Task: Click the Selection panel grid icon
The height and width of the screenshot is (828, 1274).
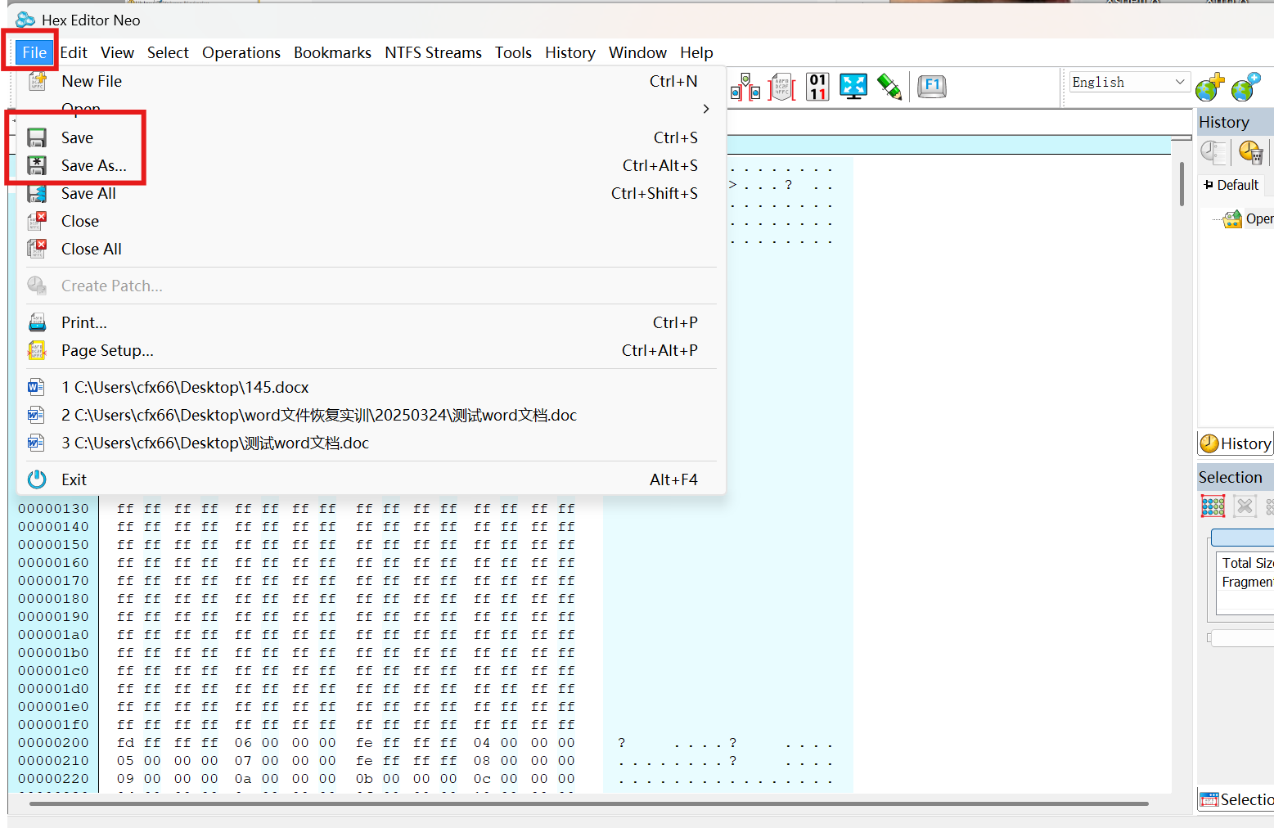Action: pyautogui.click(x=1213, y=506)
